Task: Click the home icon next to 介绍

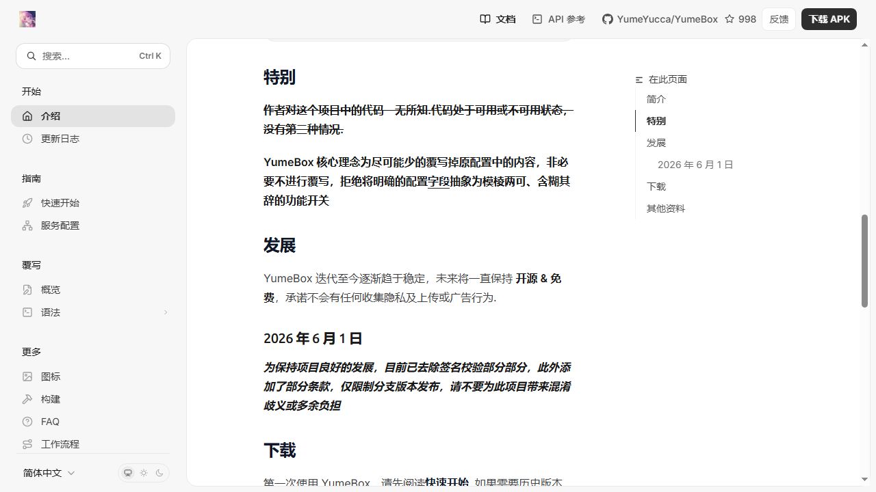Action: coord(27,116)
